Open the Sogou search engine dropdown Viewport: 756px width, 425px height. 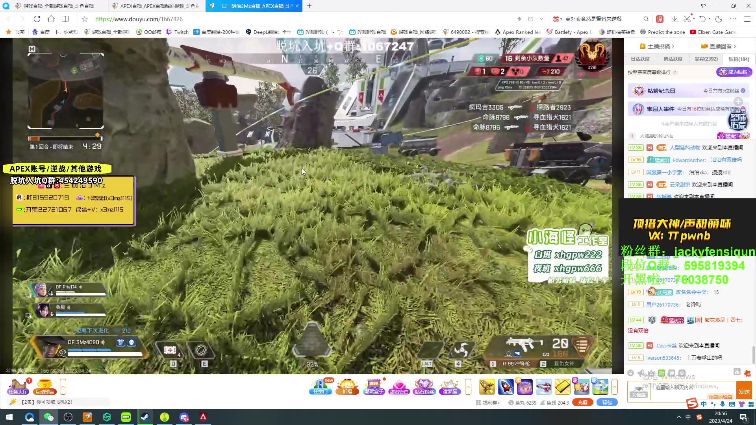[x=561, y=19]
